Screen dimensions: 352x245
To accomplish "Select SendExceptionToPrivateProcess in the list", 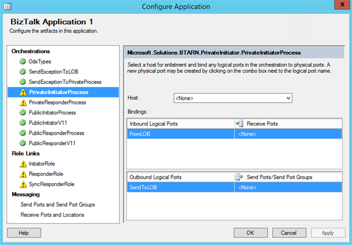I will 65,82.
